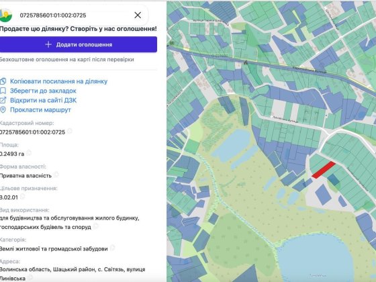
Task: Copy the land use description text
Action: coord(95,226)
